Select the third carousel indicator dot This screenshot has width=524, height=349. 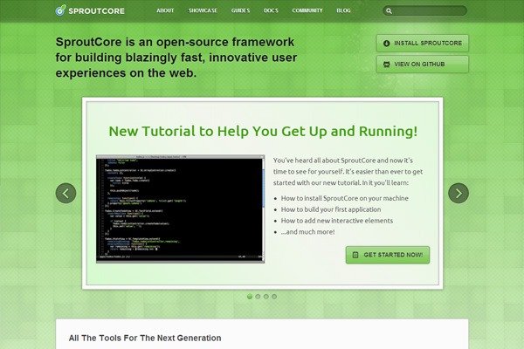tap(265, 297)
